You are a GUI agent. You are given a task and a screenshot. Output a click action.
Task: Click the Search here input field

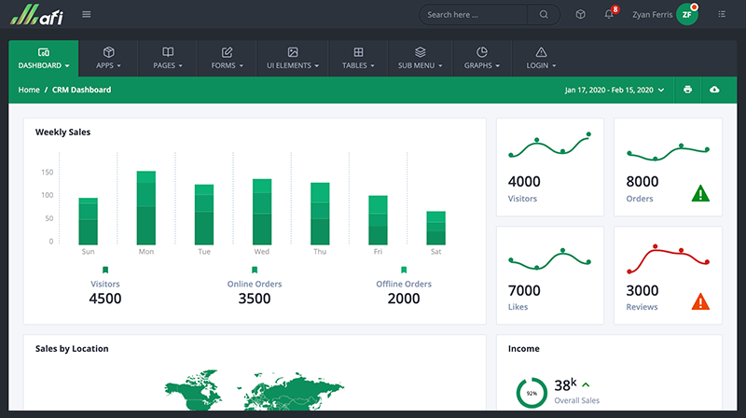click(x=476, y=15)
